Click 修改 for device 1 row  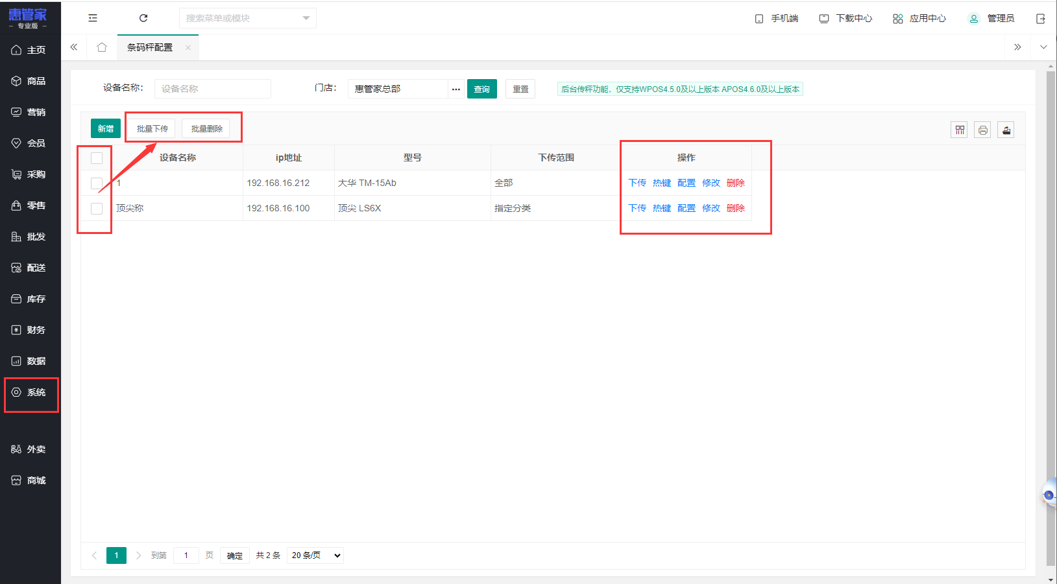point(711,183)
